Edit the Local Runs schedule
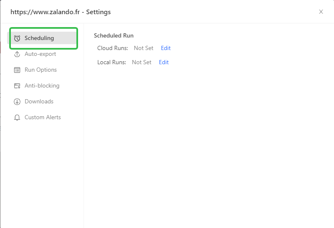 (164, 62)
